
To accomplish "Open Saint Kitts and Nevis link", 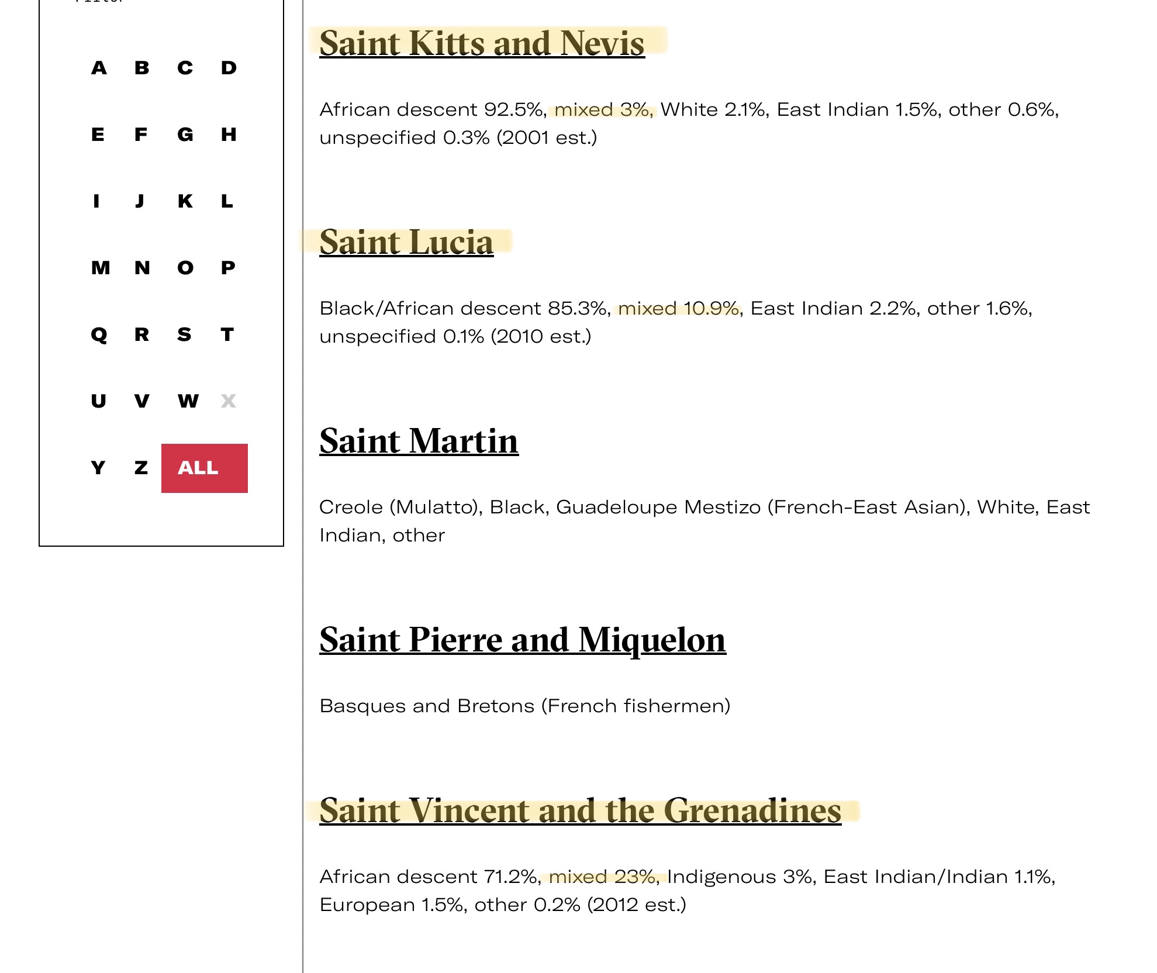I will (x=481, y=44).
